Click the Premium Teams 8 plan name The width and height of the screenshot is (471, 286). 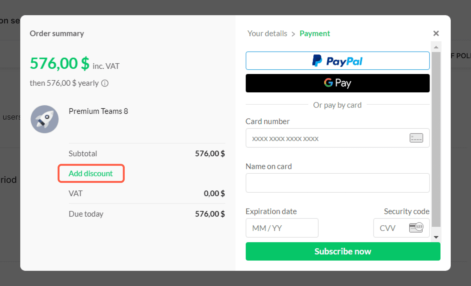coord(98,111)
